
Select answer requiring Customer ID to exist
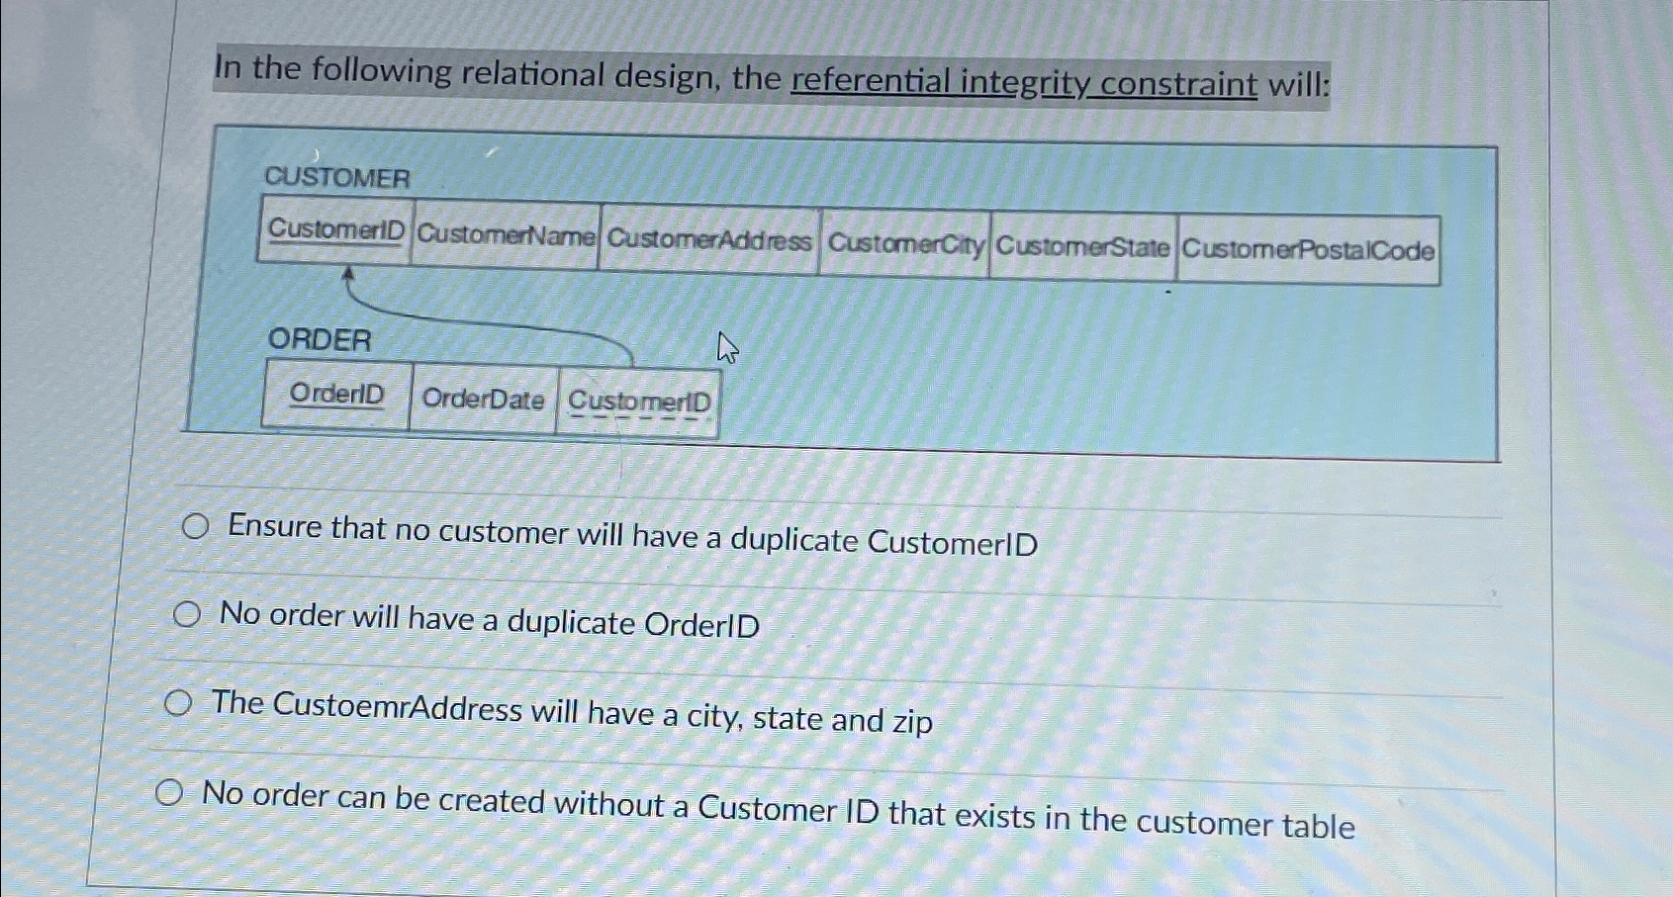click(x=170, y=790)
